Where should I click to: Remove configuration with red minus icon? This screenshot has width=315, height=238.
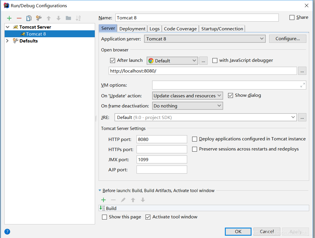19,18
